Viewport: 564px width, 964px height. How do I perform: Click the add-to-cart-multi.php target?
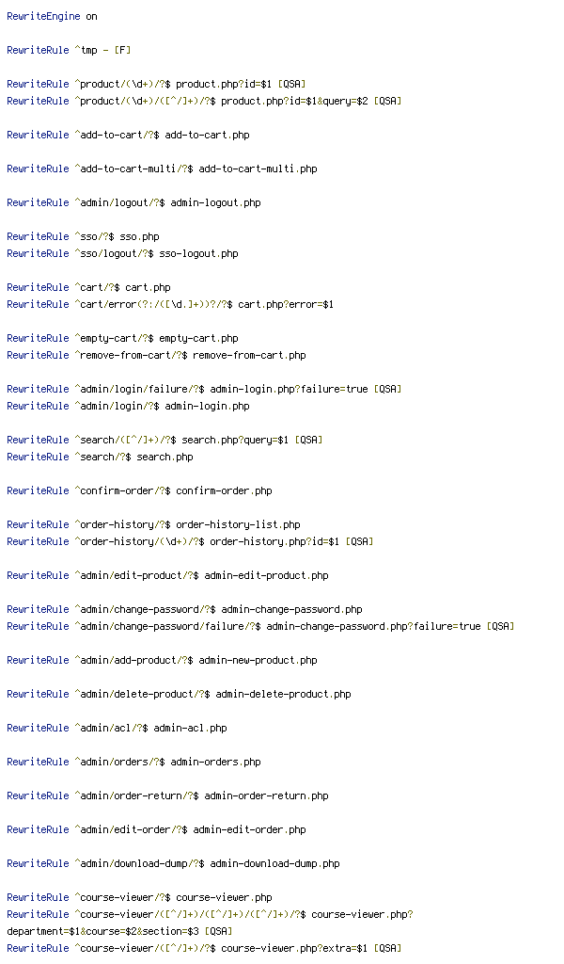pyautogui.click(x=258, y=169)
